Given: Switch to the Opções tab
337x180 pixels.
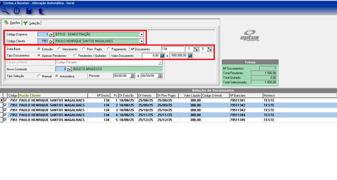Looking at the screenshot, I should 12,23.
